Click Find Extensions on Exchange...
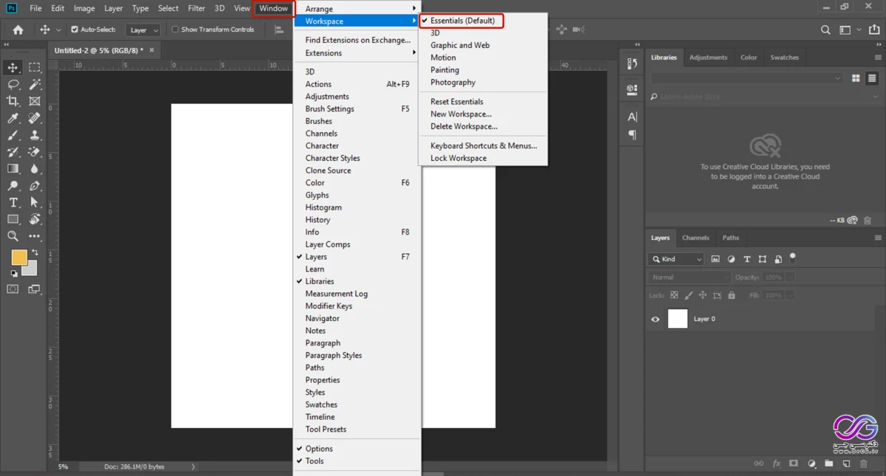Image resolution: width=886 pixels, height=476 pixels. point(357,40)
